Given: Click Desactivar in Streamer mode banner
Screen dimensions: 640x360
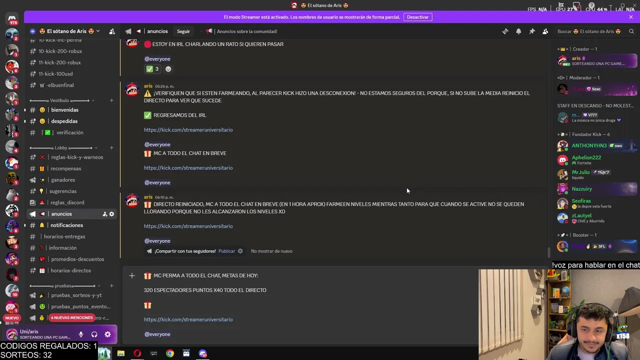Looking at the screenshot, I should pyautogui.click(x=417, y=17).
